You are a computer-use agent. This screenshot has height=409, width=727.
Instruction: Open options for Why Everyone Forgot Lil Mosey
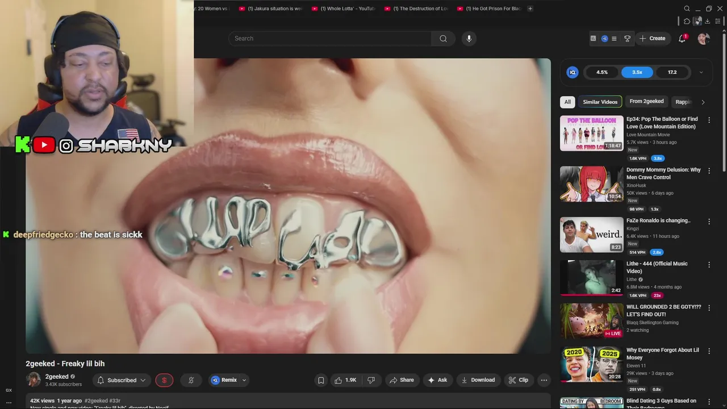[709, 351]
